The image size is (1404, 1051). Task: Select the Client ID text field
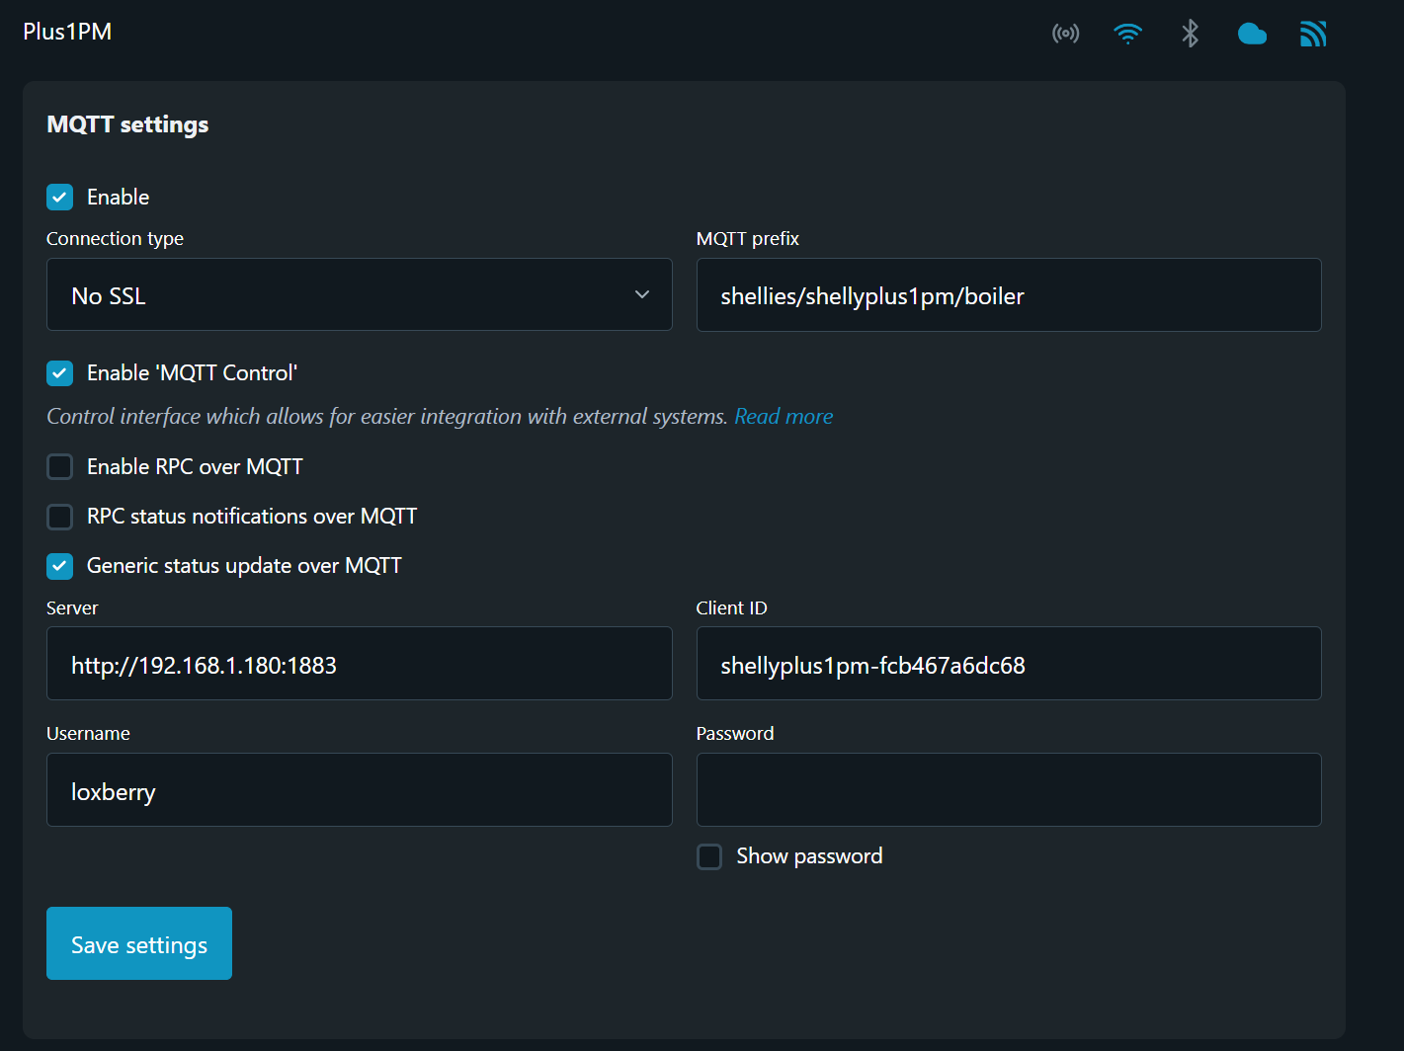1008,664
